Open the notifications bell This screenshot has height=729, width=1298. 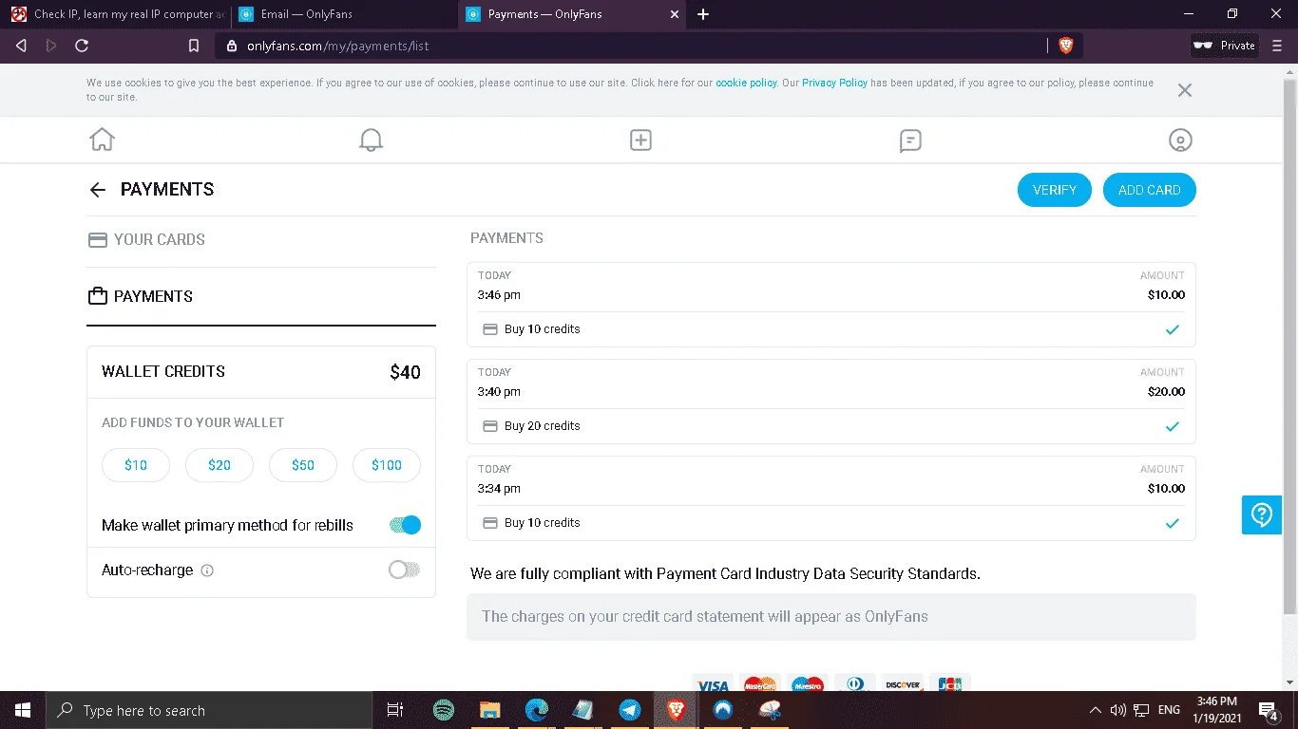point(371,140)
